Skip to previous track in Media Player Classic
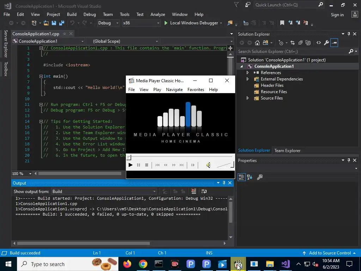 click(x=157, y=165)
